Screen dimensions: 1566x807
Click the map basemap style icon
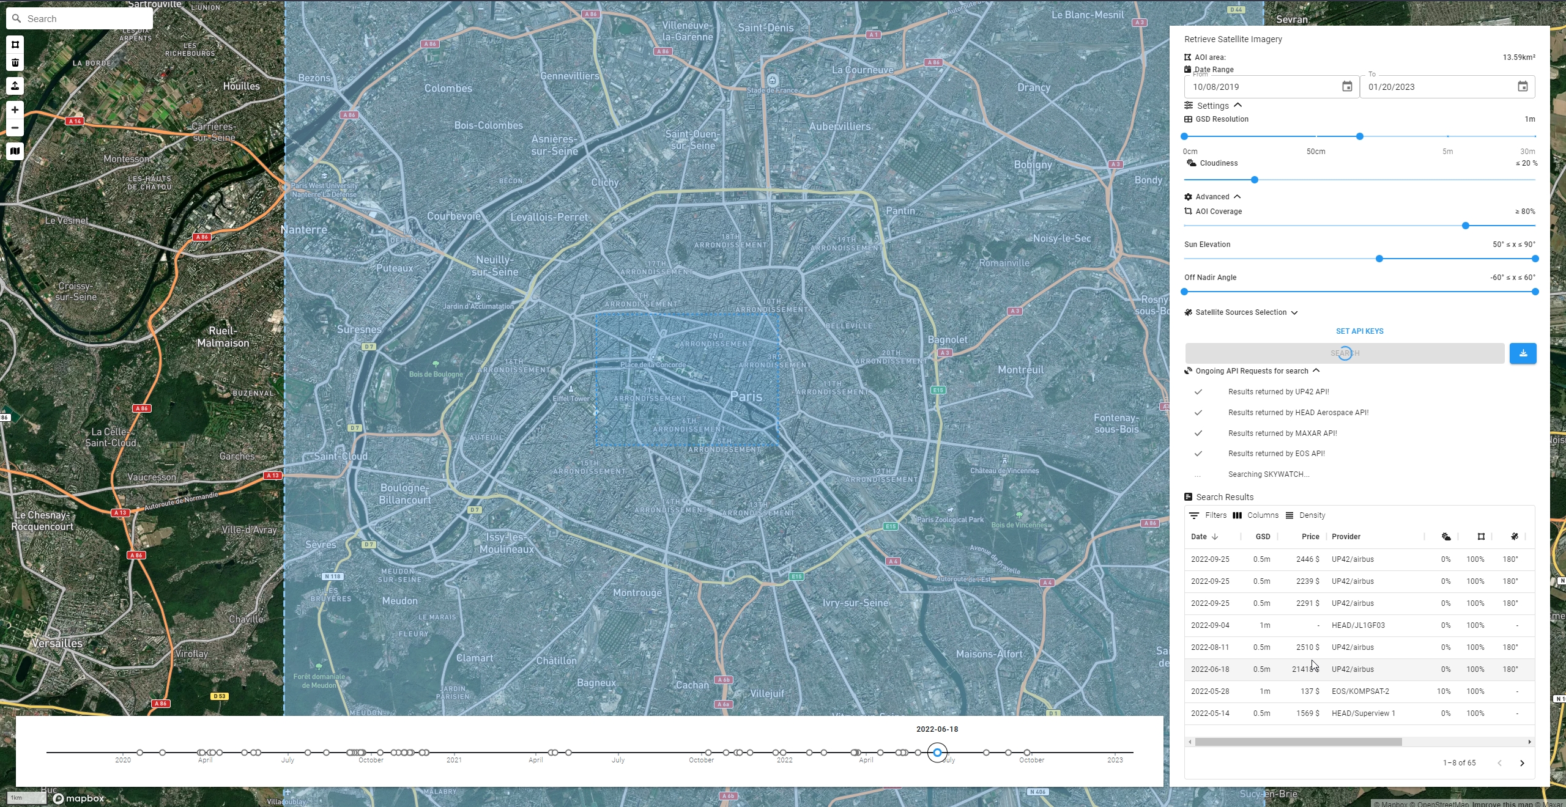(x=15, y=151)
